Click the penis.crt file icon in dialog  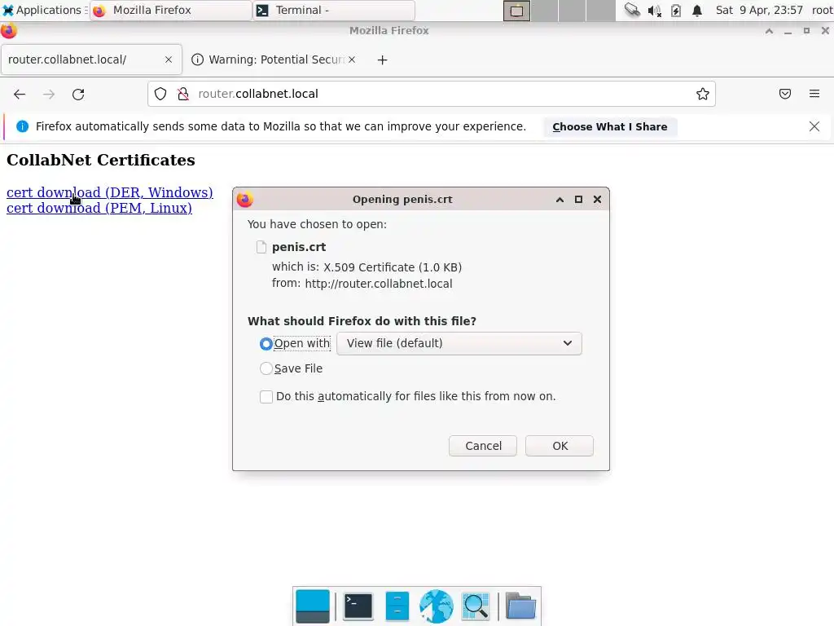click(261, 247)
